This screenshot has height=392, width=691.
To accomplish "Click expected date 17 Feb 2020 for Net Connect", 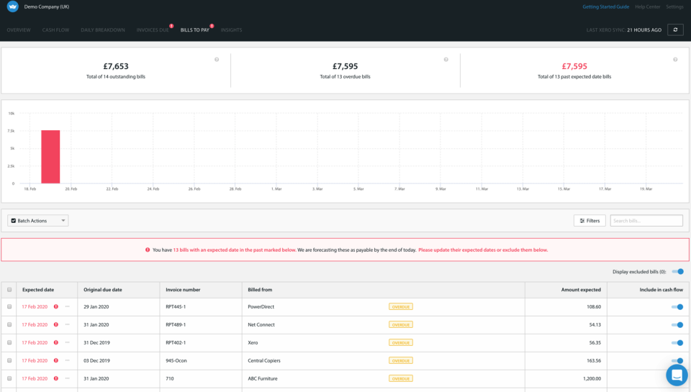I will (x=35, y=324).
